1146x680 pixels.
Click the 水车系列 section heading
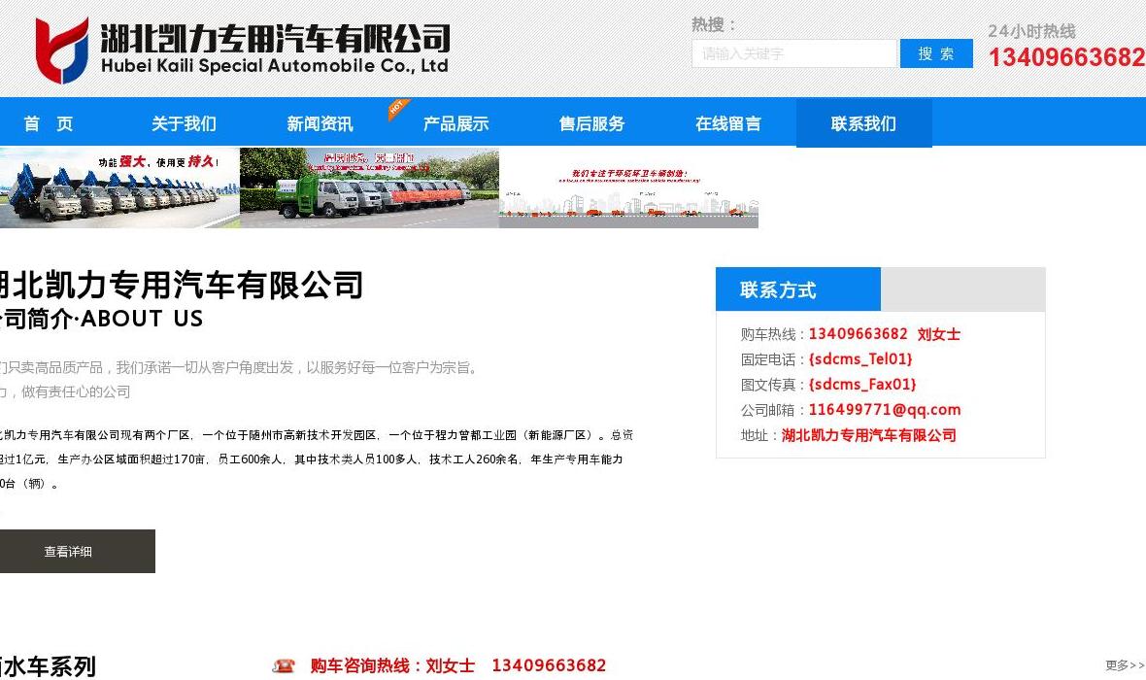[x=48, y=666]
